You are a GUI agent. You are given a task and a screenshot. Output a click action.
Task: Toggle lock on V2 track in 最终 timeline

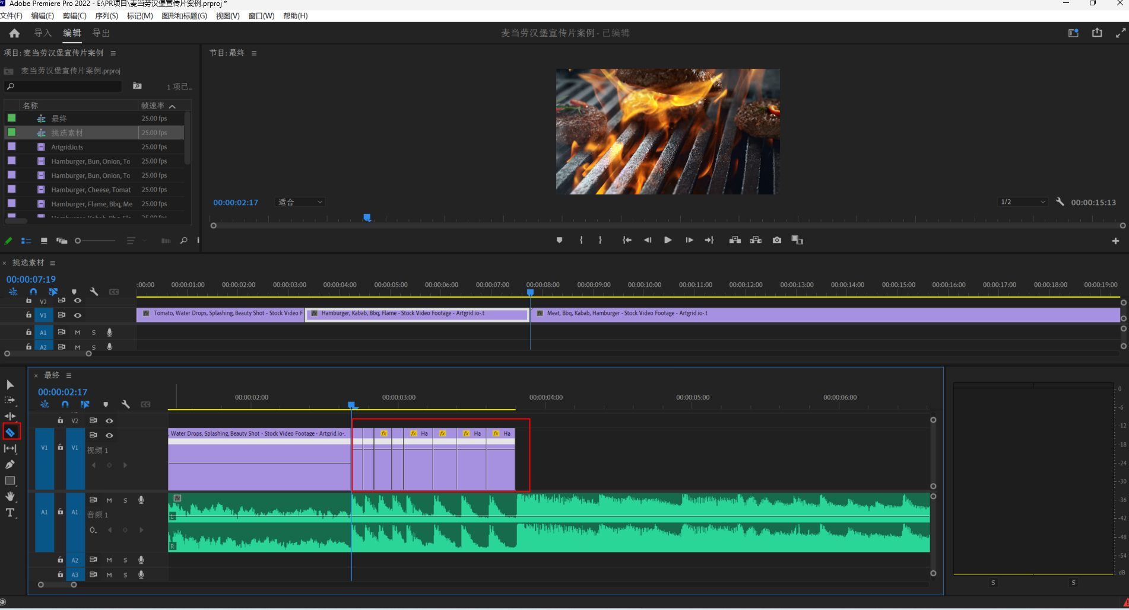[x=60, y=420]
